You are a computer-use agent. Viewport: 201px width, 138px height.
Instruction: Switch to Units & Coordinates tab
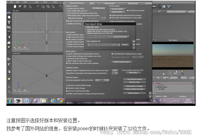pos(121,3)
